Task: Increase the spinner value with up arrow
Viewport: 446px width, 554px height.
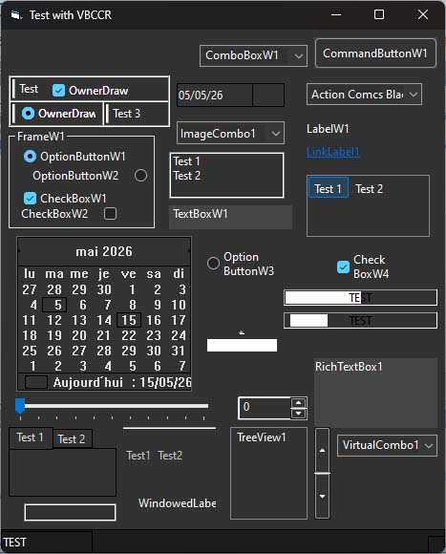Action: (299, 403)
